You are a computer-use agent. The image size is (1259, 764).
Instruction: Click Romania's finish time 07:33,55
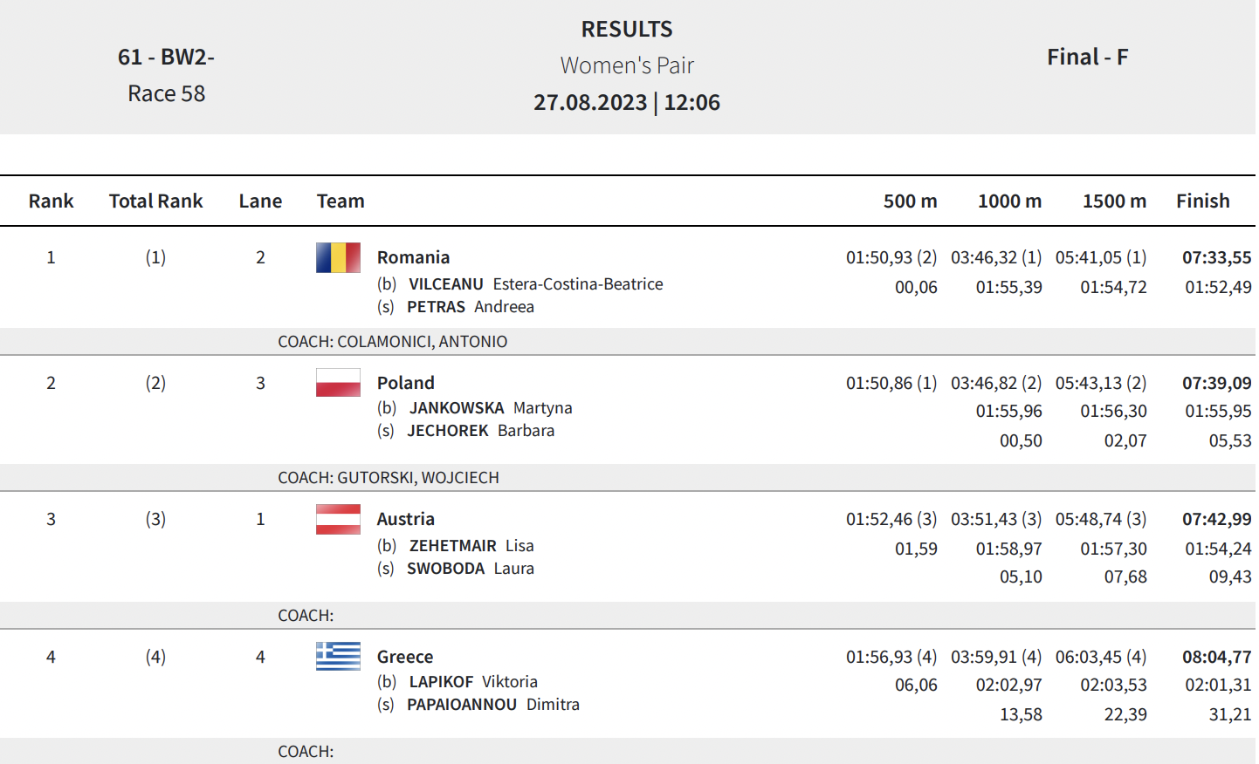pyautogui.click(x=1216, y=257)
